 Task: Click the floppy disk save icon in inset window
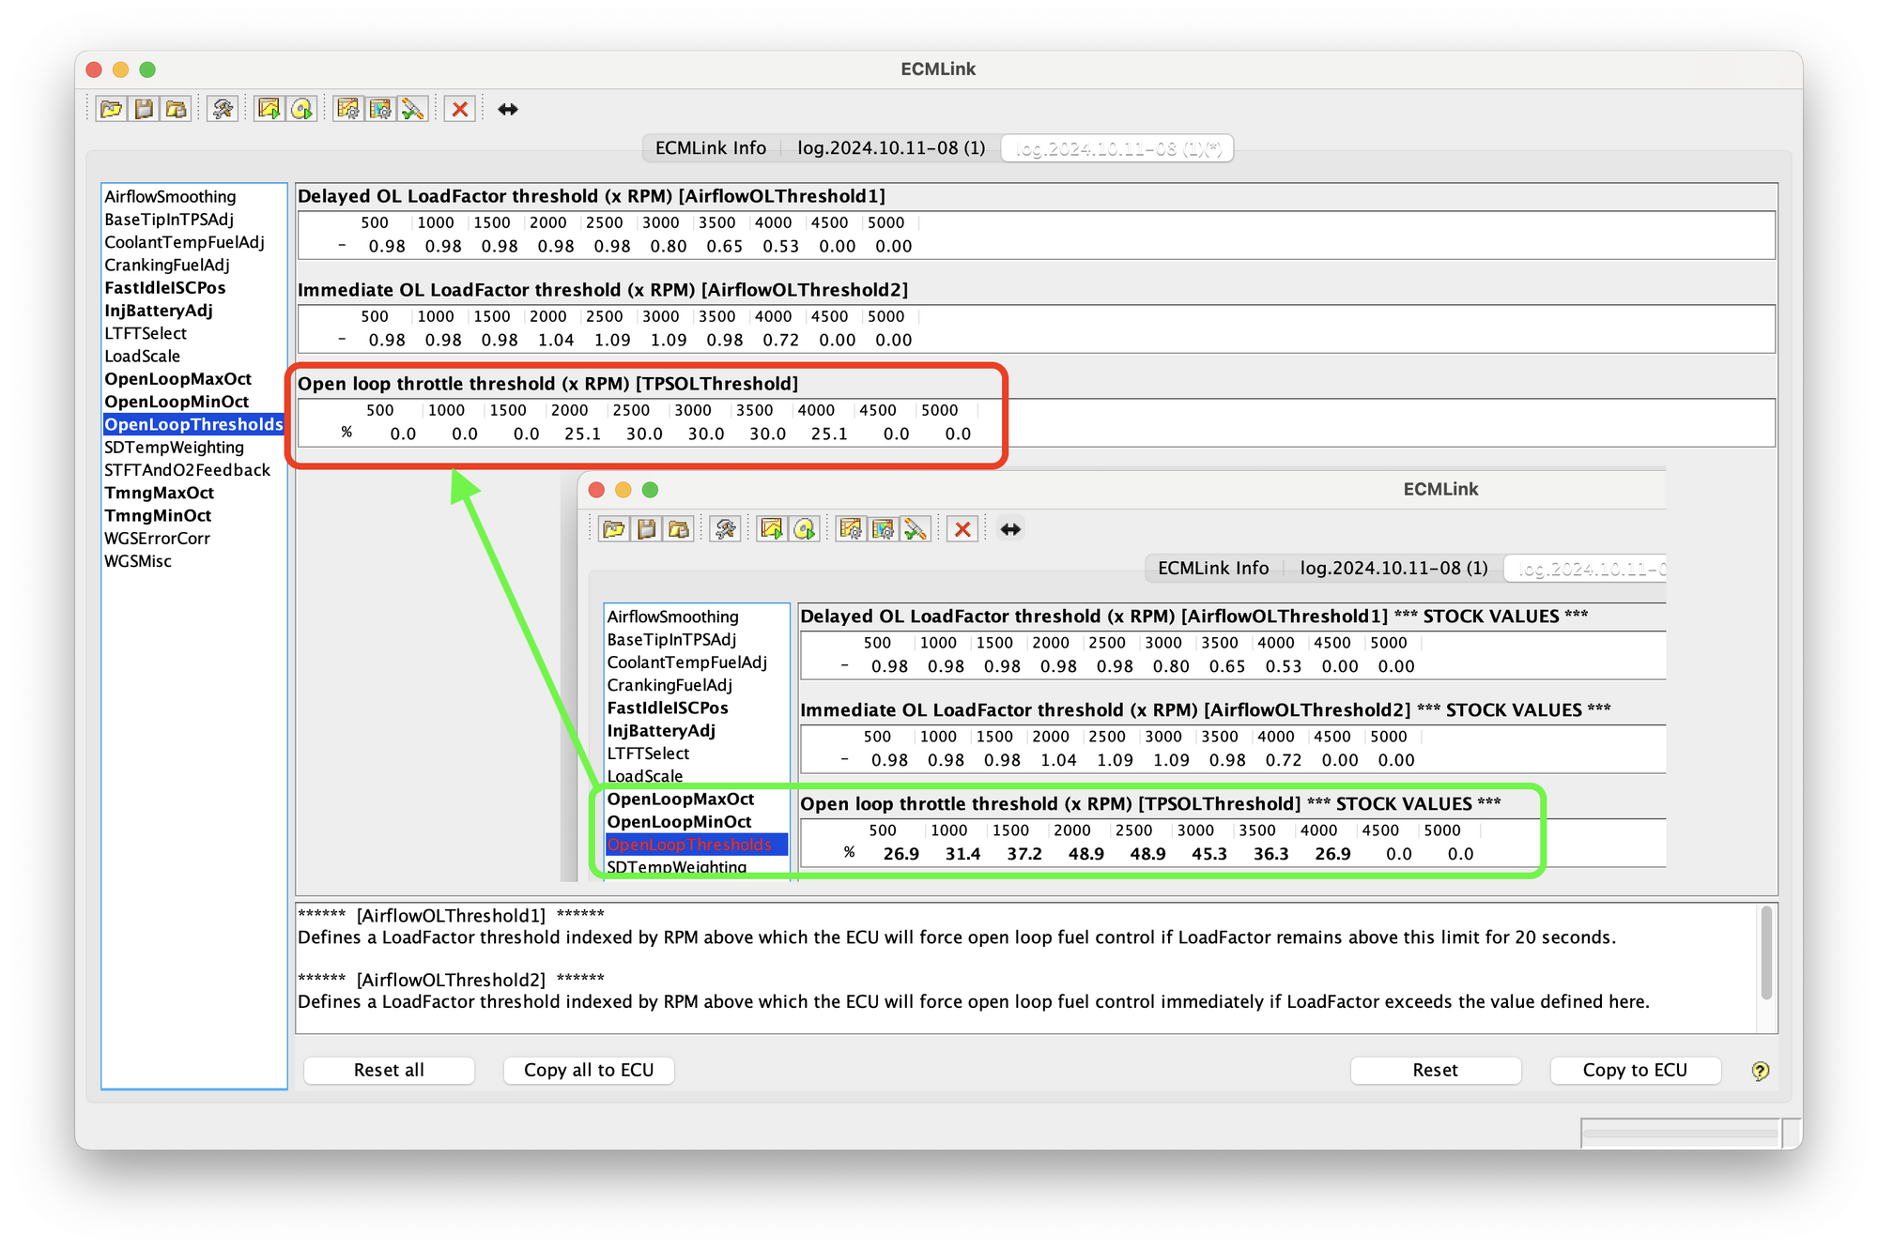point(646,529)
